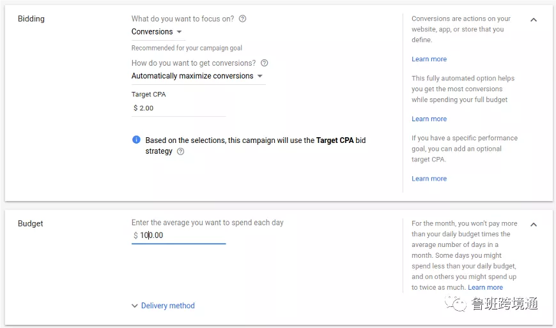The height and width of the screenshot is (328, 556).
Task: Open "Learn more" under the optional target CPA text
Action: (429, 179)
